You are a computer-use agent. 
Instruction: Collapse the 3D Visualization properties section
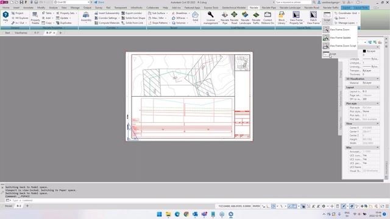[378, 79]
